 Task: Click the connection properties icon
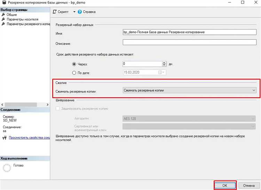4,138
